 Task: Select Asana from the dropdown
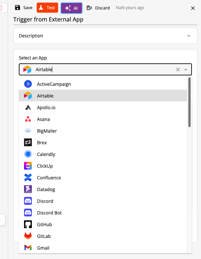click(x=103, y=119)
